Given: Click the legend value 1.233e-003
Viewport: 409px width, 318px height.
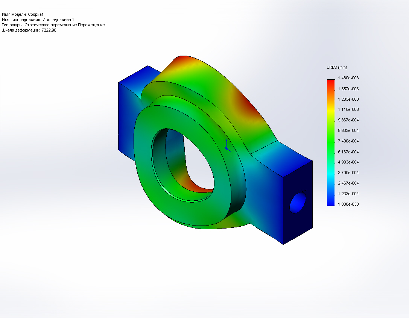Looking at the screenshot, I should 348,99.
